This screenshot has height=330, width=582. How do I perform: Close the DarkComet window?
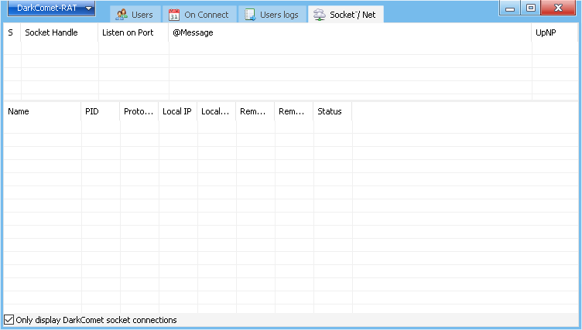click(x=560, y=8)
